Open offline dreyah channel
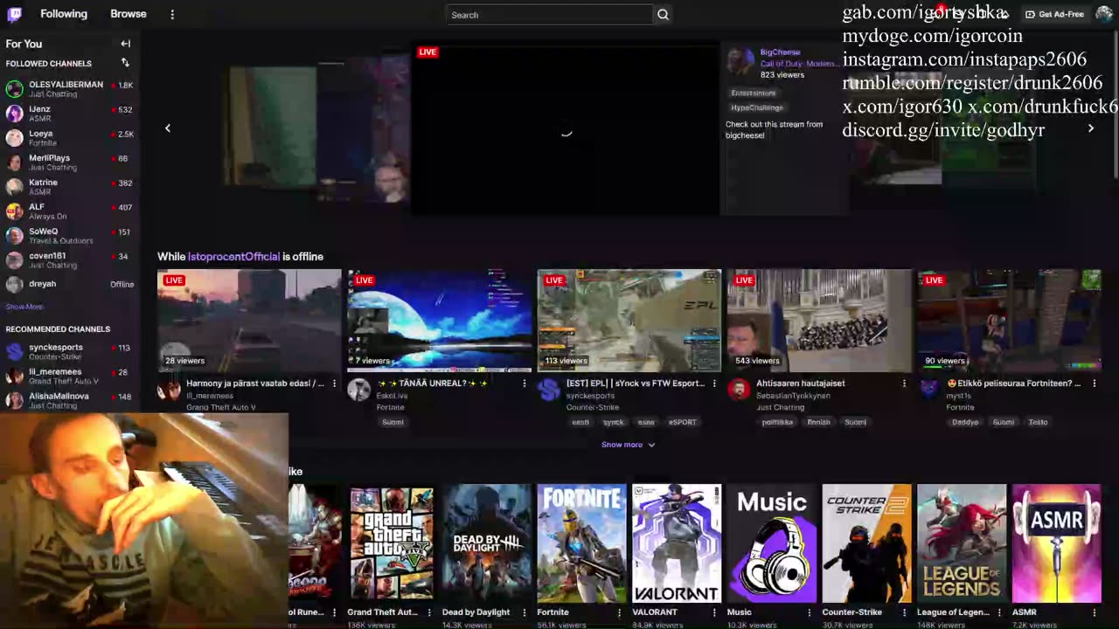 [70, 284]
